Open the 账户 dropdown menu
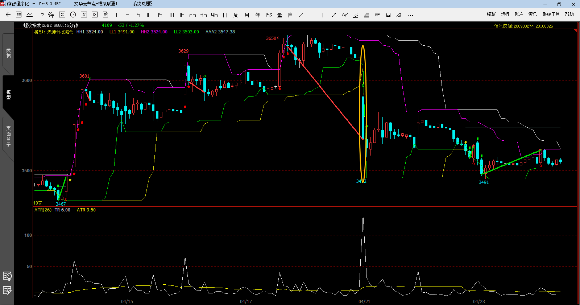Screen dimensions: 580x305 pos(519,14)
